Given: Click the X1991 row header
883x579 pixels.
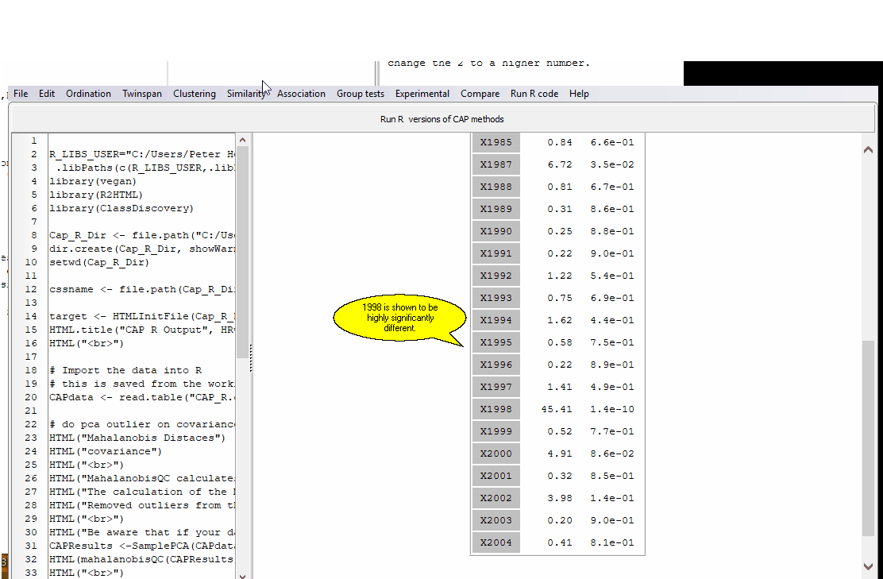Looking at the screenshot, I should 496,253.
